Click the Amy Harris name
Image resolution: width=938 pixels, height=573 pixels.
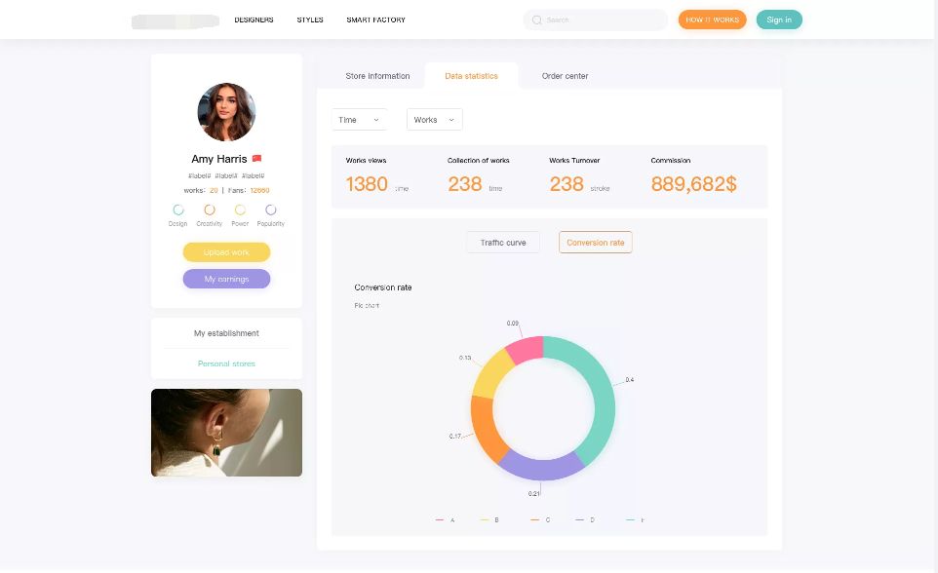[x=219, y=159]
